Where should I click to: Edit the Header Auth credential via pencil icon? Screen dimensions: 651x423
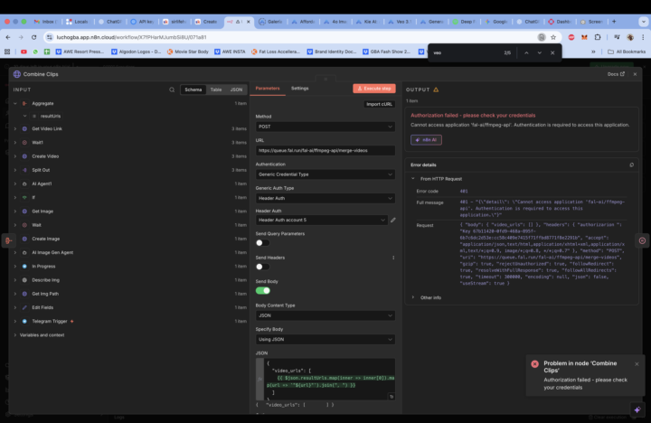[x=392, y=220]
